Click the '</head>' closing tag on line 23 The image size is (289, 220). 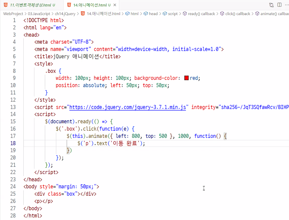[33, 179]
